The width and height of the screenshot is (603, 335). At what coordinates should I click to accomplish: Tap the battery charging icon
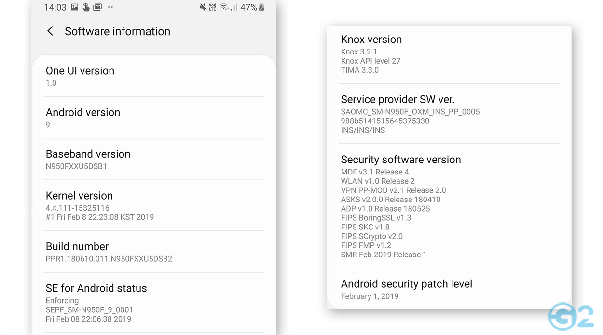click(261, 7)
